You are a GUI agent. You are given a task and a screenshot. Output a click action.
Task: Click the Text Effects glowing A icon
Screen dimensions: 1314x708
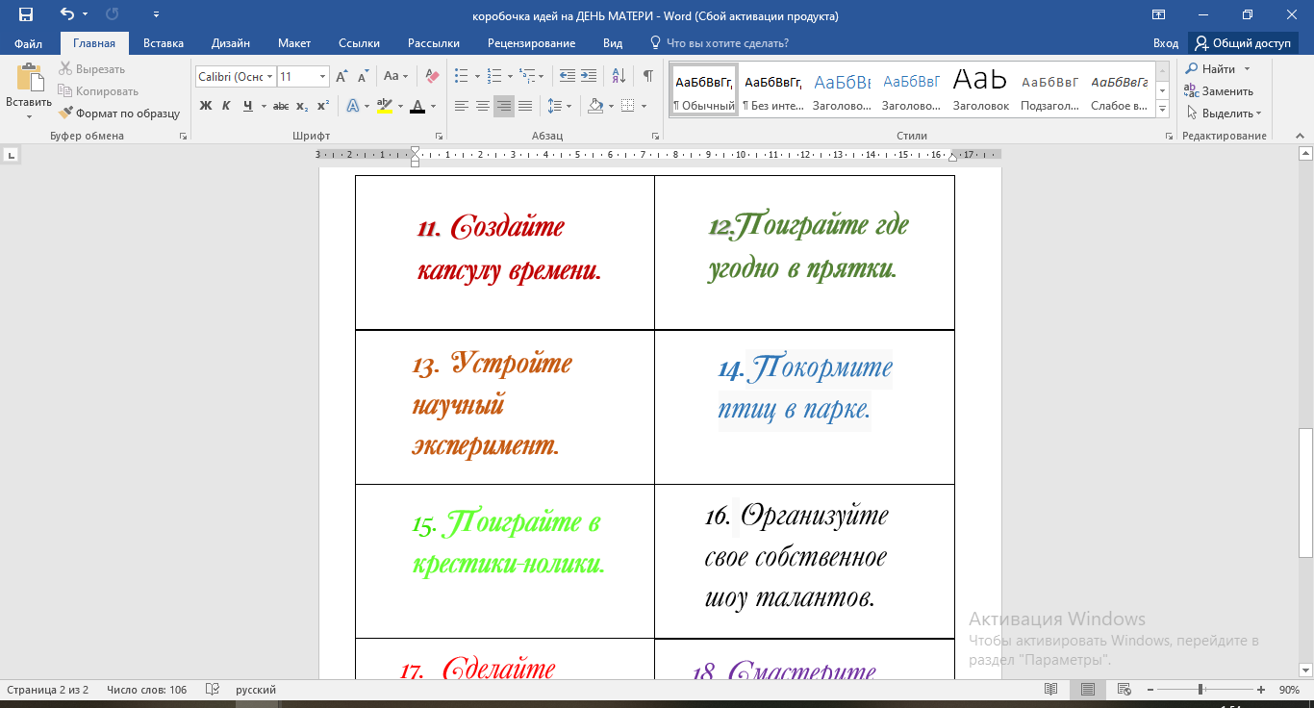(x=352, y=106)
